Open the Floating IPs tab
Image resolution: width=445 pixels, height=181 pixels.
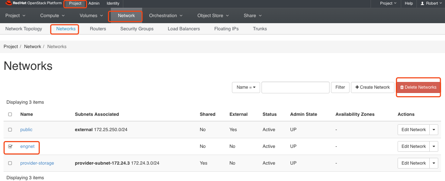click(x=226, y=29)
